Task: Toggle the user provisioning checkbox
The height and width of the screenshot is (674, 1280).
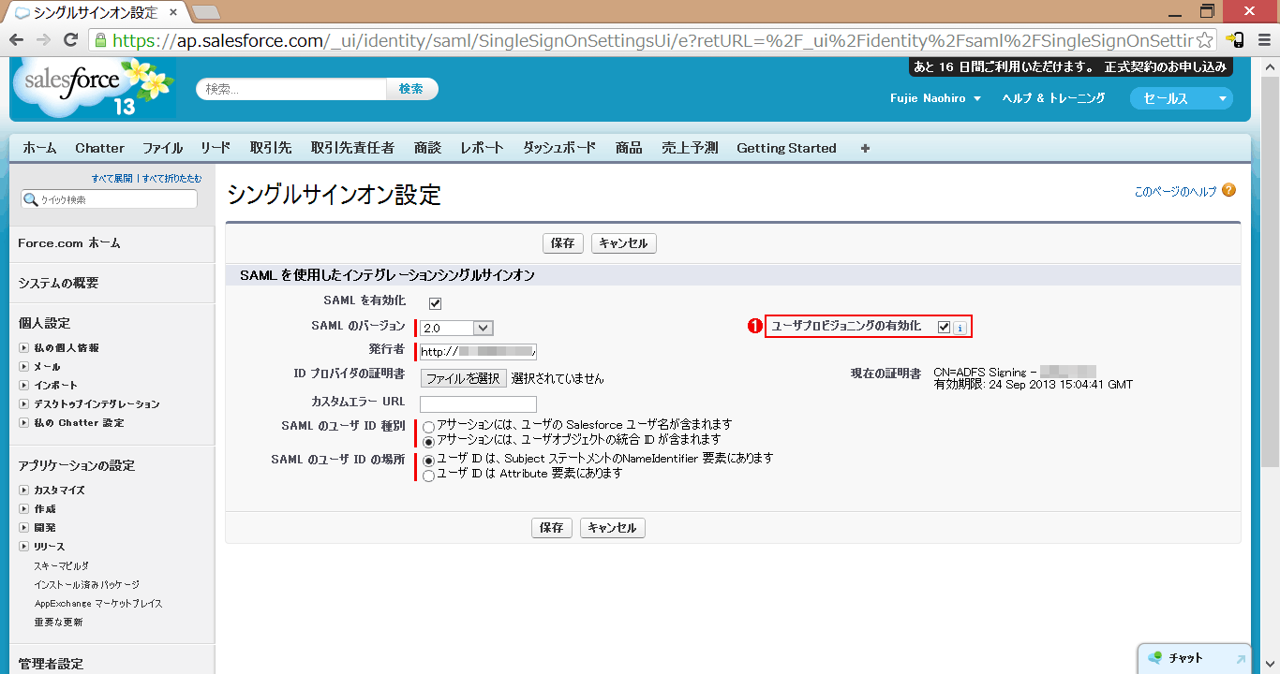Action: coord(944,327)
